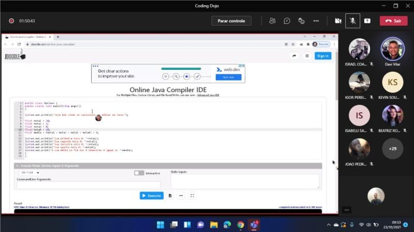Click the browser address bar
Viewport: 414px width, 232px height.
tap(153, 44)
